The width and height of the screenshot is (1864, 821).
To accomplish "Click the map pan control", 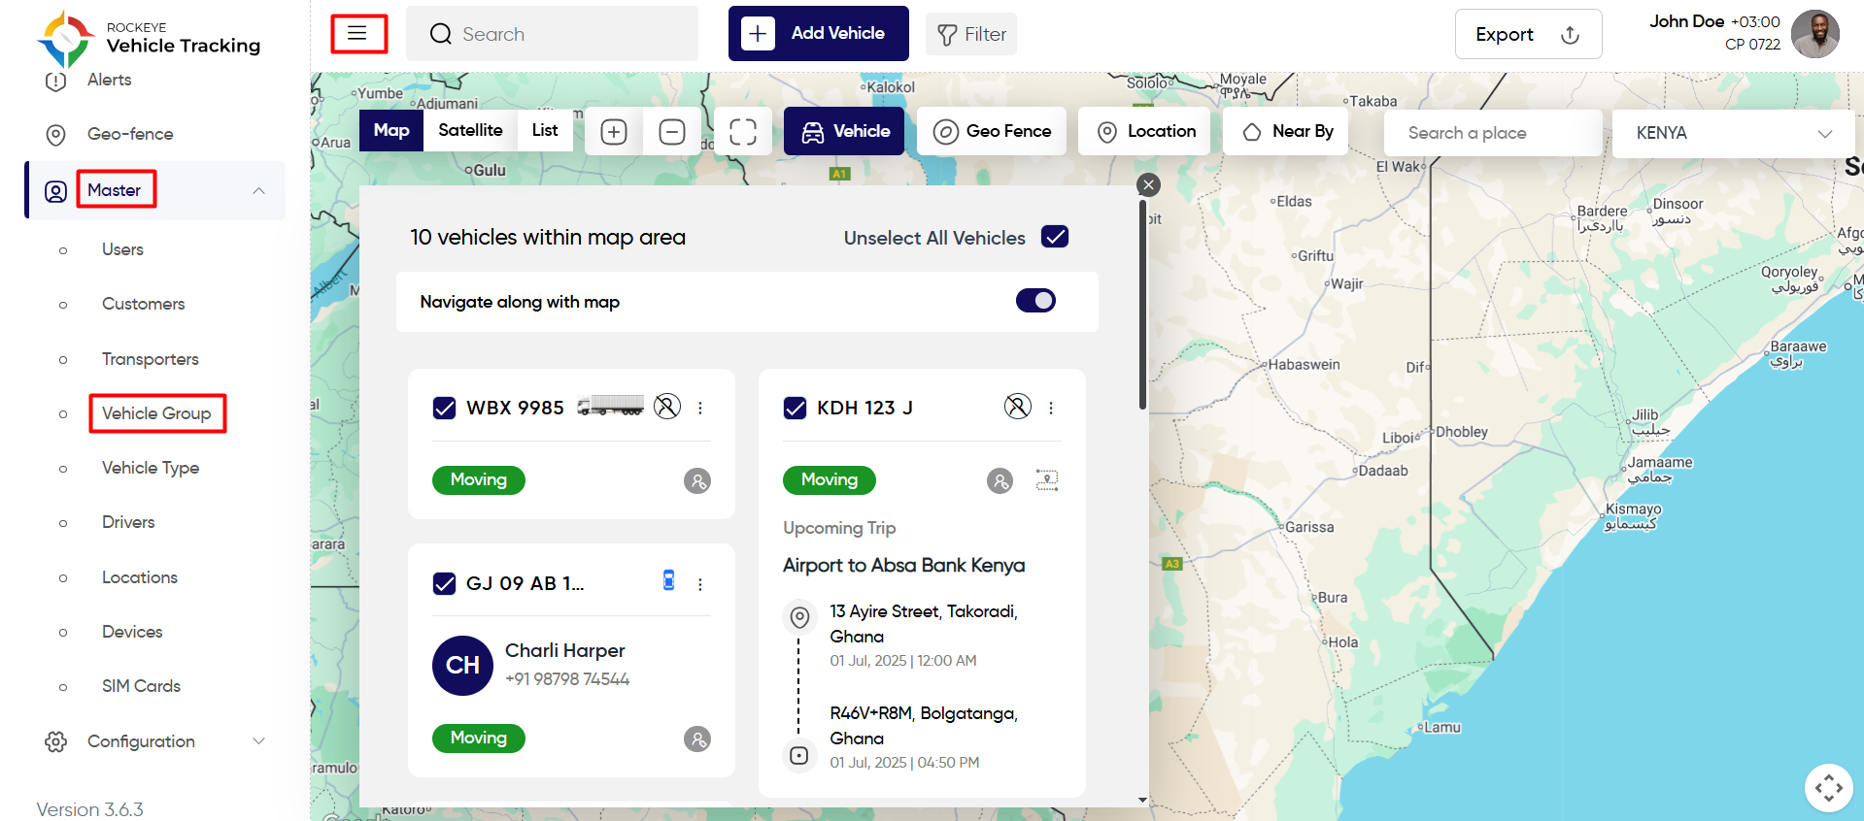I will point(1829,788).
